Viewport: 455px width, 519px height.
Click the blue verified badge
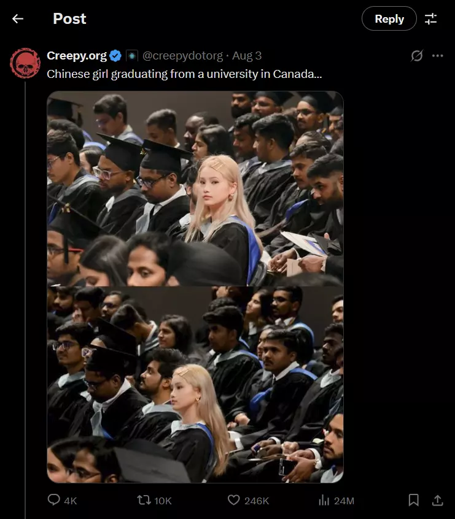(x=115, y=56)
